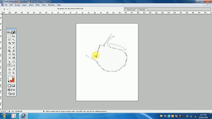The height and width of the screenshot is (119, 212).
Task: Reset default foreground and background colors
Action: (9, 82)
